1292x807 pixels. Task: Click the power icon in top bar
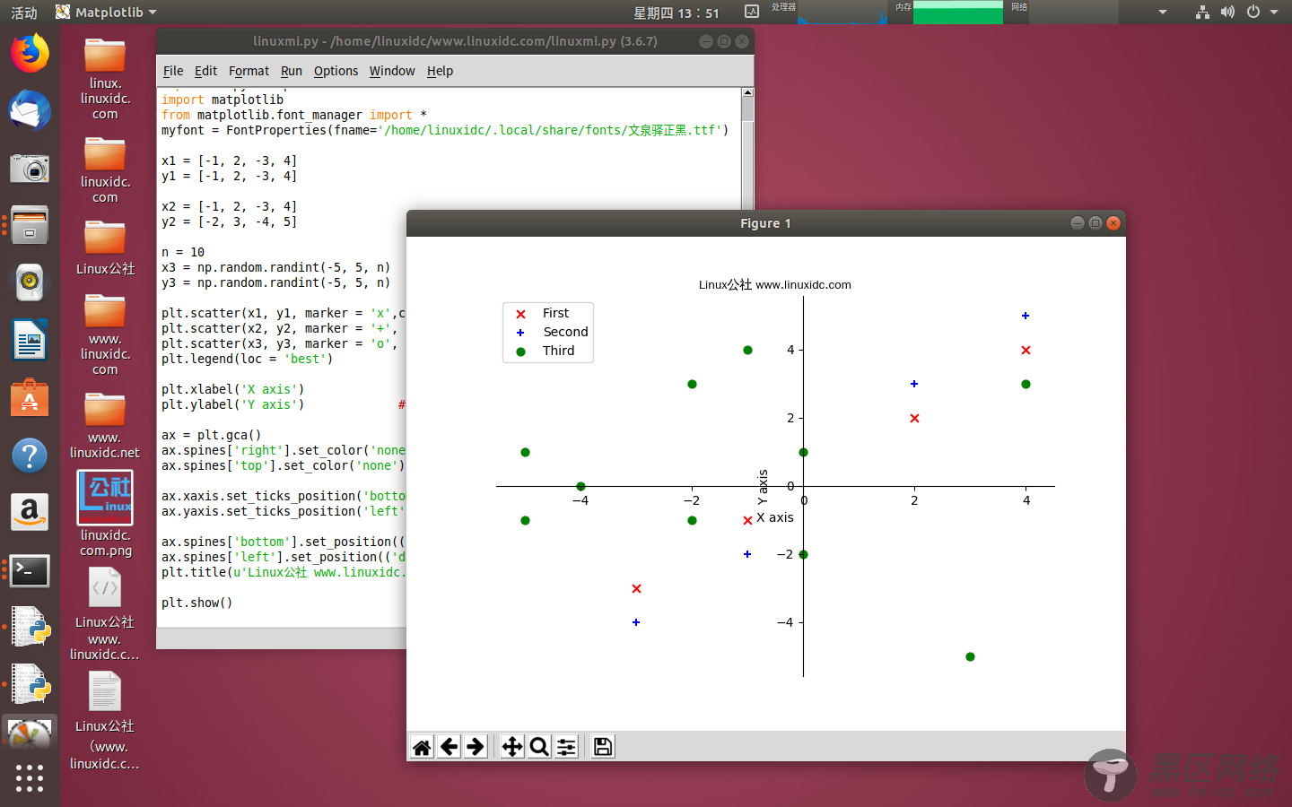[x=1253, y=12]
